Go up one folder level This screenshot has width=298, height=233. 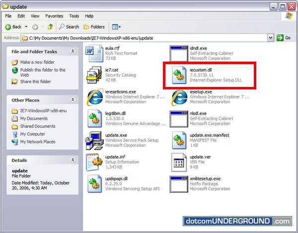50,27
